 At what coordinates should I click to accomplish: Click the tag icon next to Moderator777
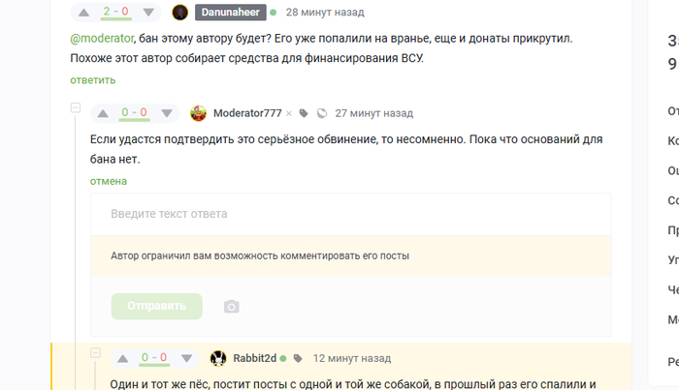305,112
